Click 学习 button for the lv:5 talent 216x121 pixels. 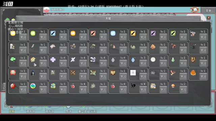tap(43, 63)
